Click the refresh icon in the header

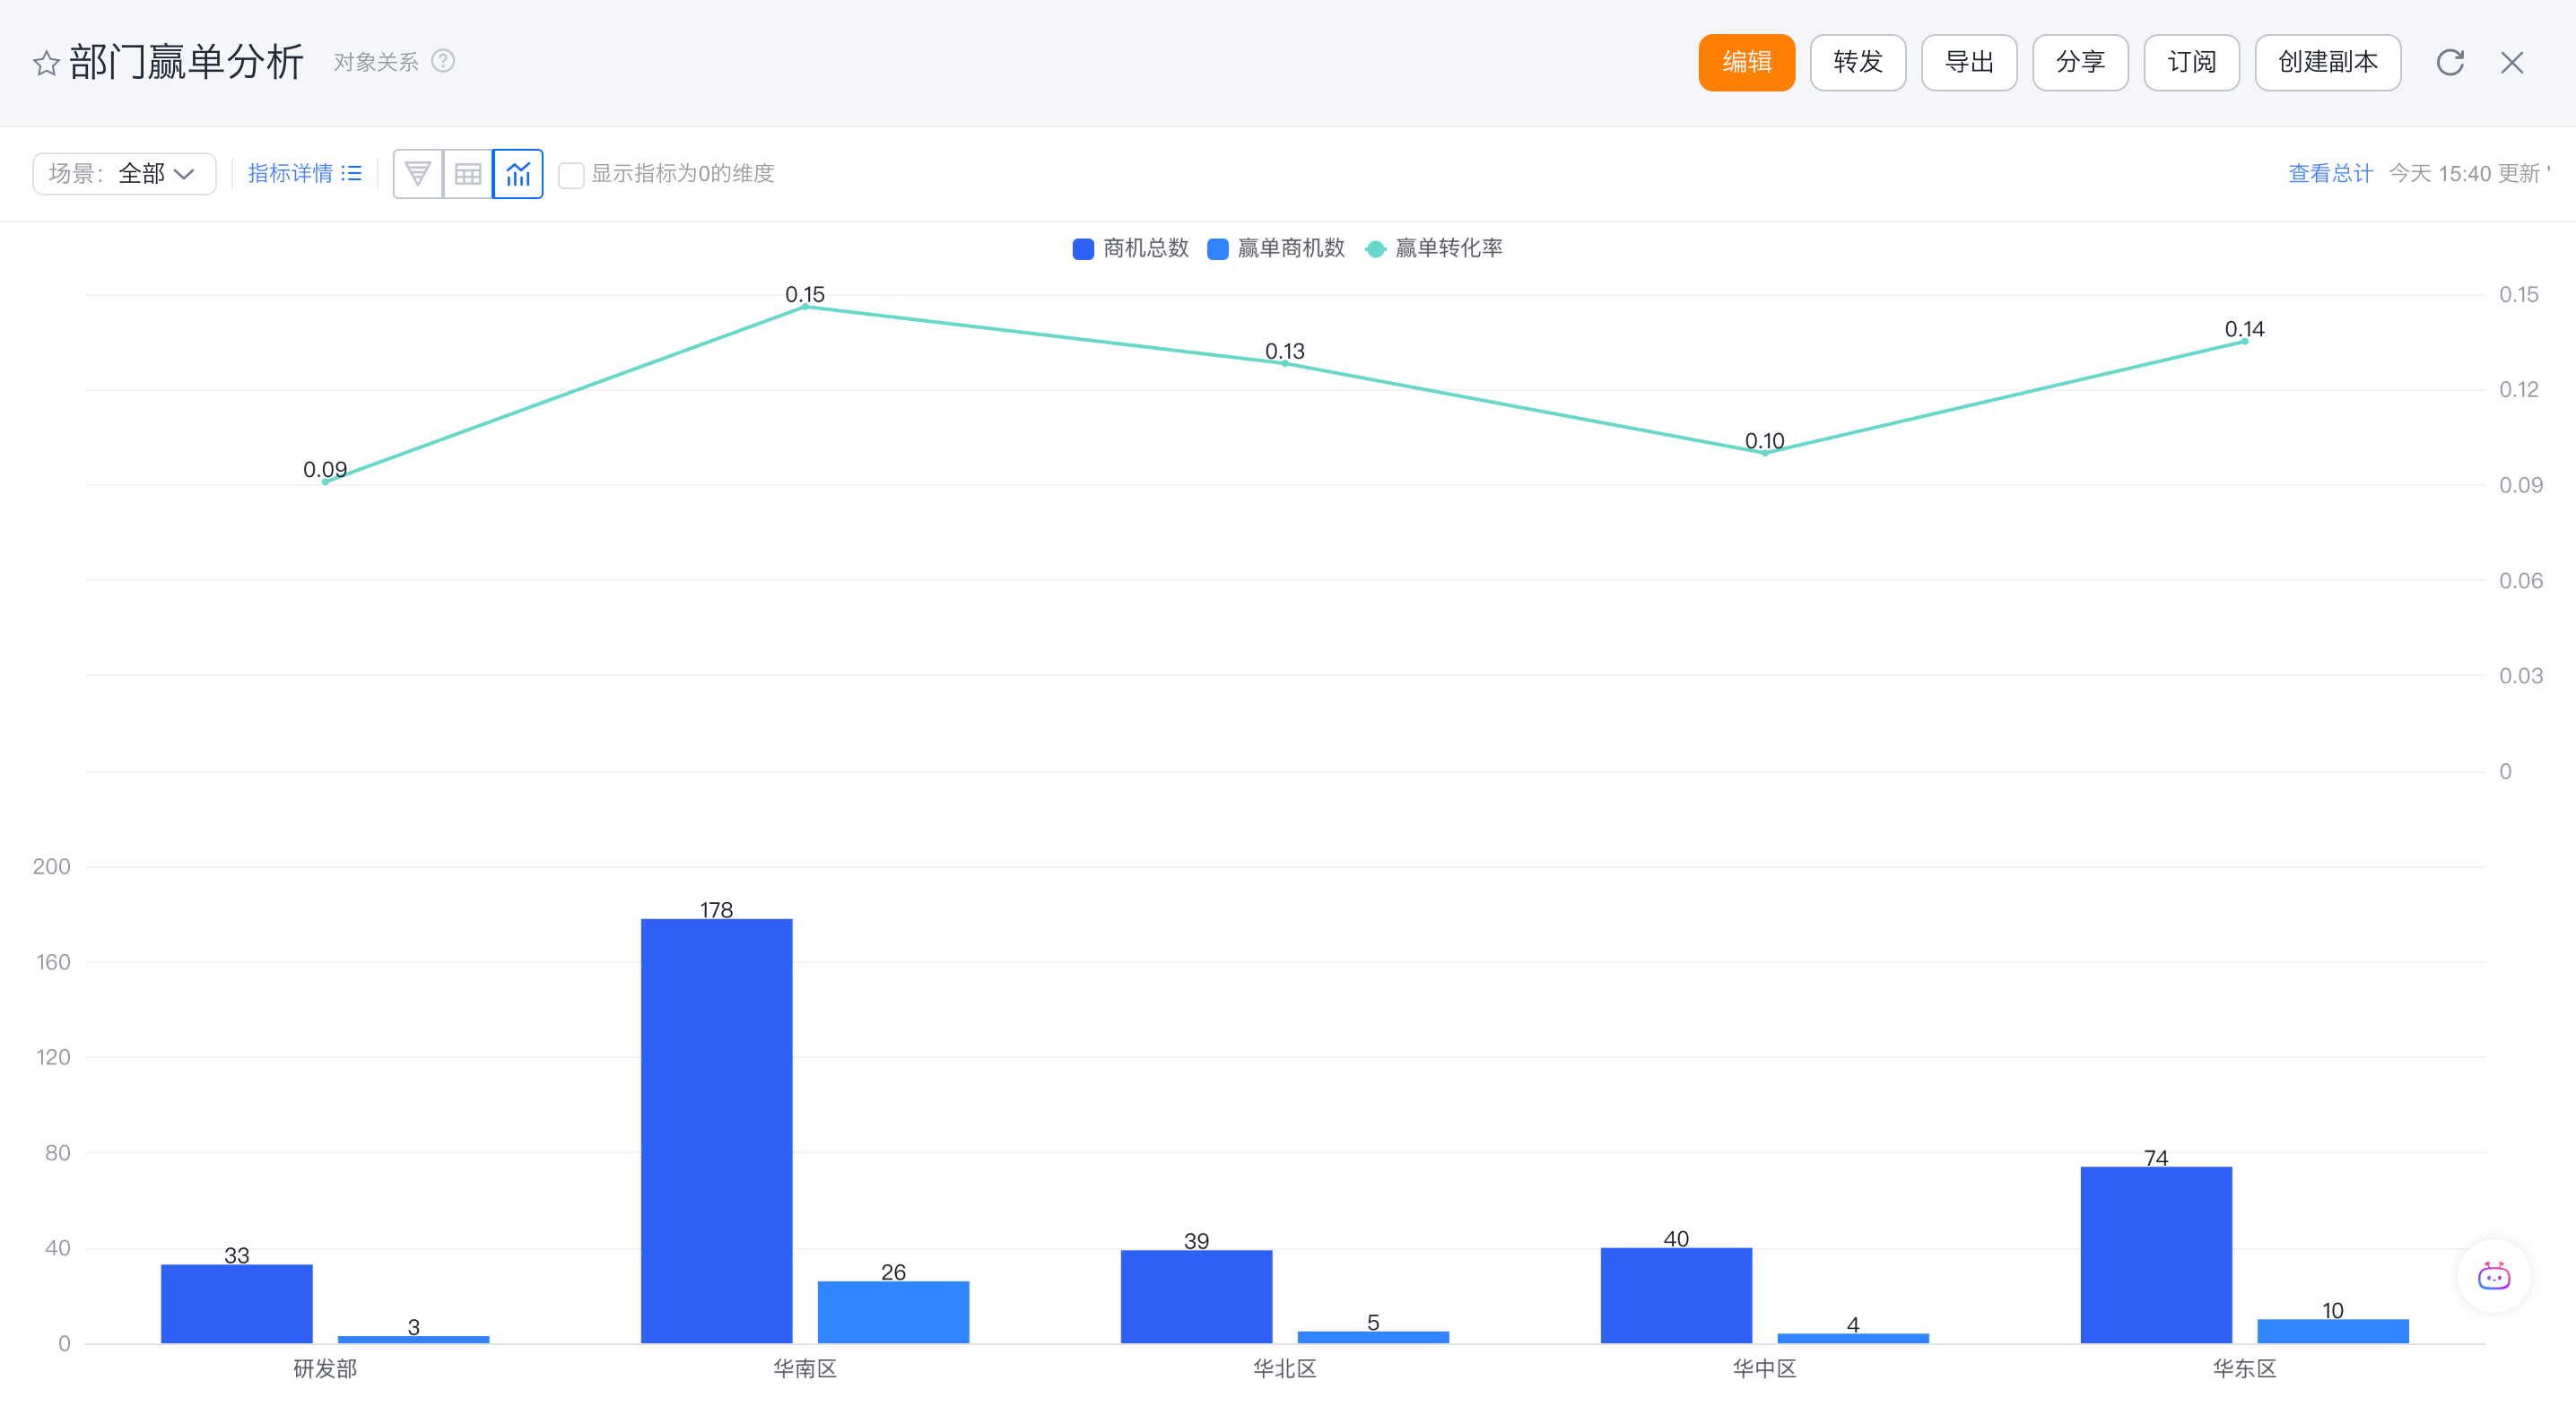[x=2449, y=63]
